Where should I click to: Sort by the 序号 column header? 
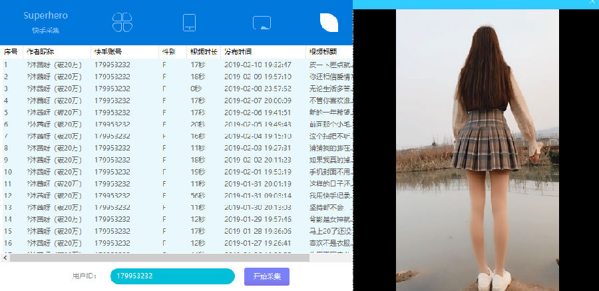tap(12, 52)
